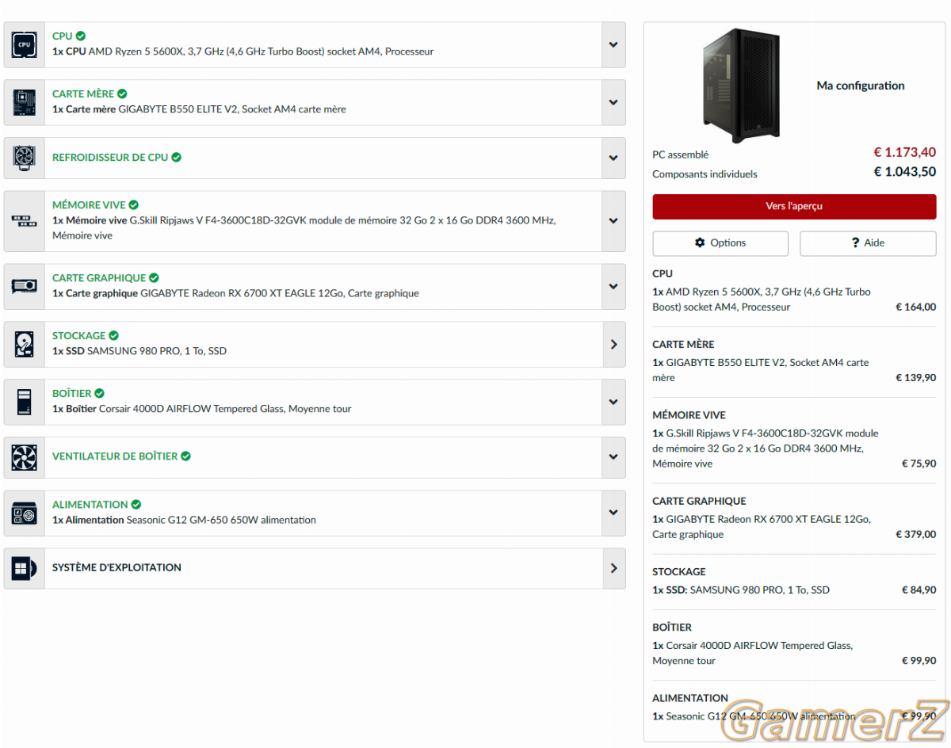
Task: Click green checkmark next to CPU
Action: 81,36
